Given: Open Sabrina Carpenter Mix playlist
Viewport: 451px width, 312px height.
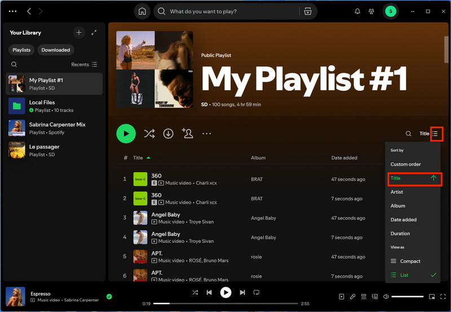Looking at the screenshot, I should click(54, 128).
